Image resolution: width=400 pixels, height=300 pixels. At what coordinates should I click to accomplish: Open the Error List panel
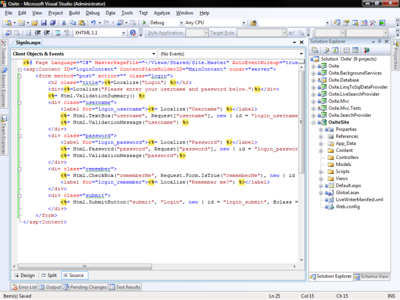[23, 287]
